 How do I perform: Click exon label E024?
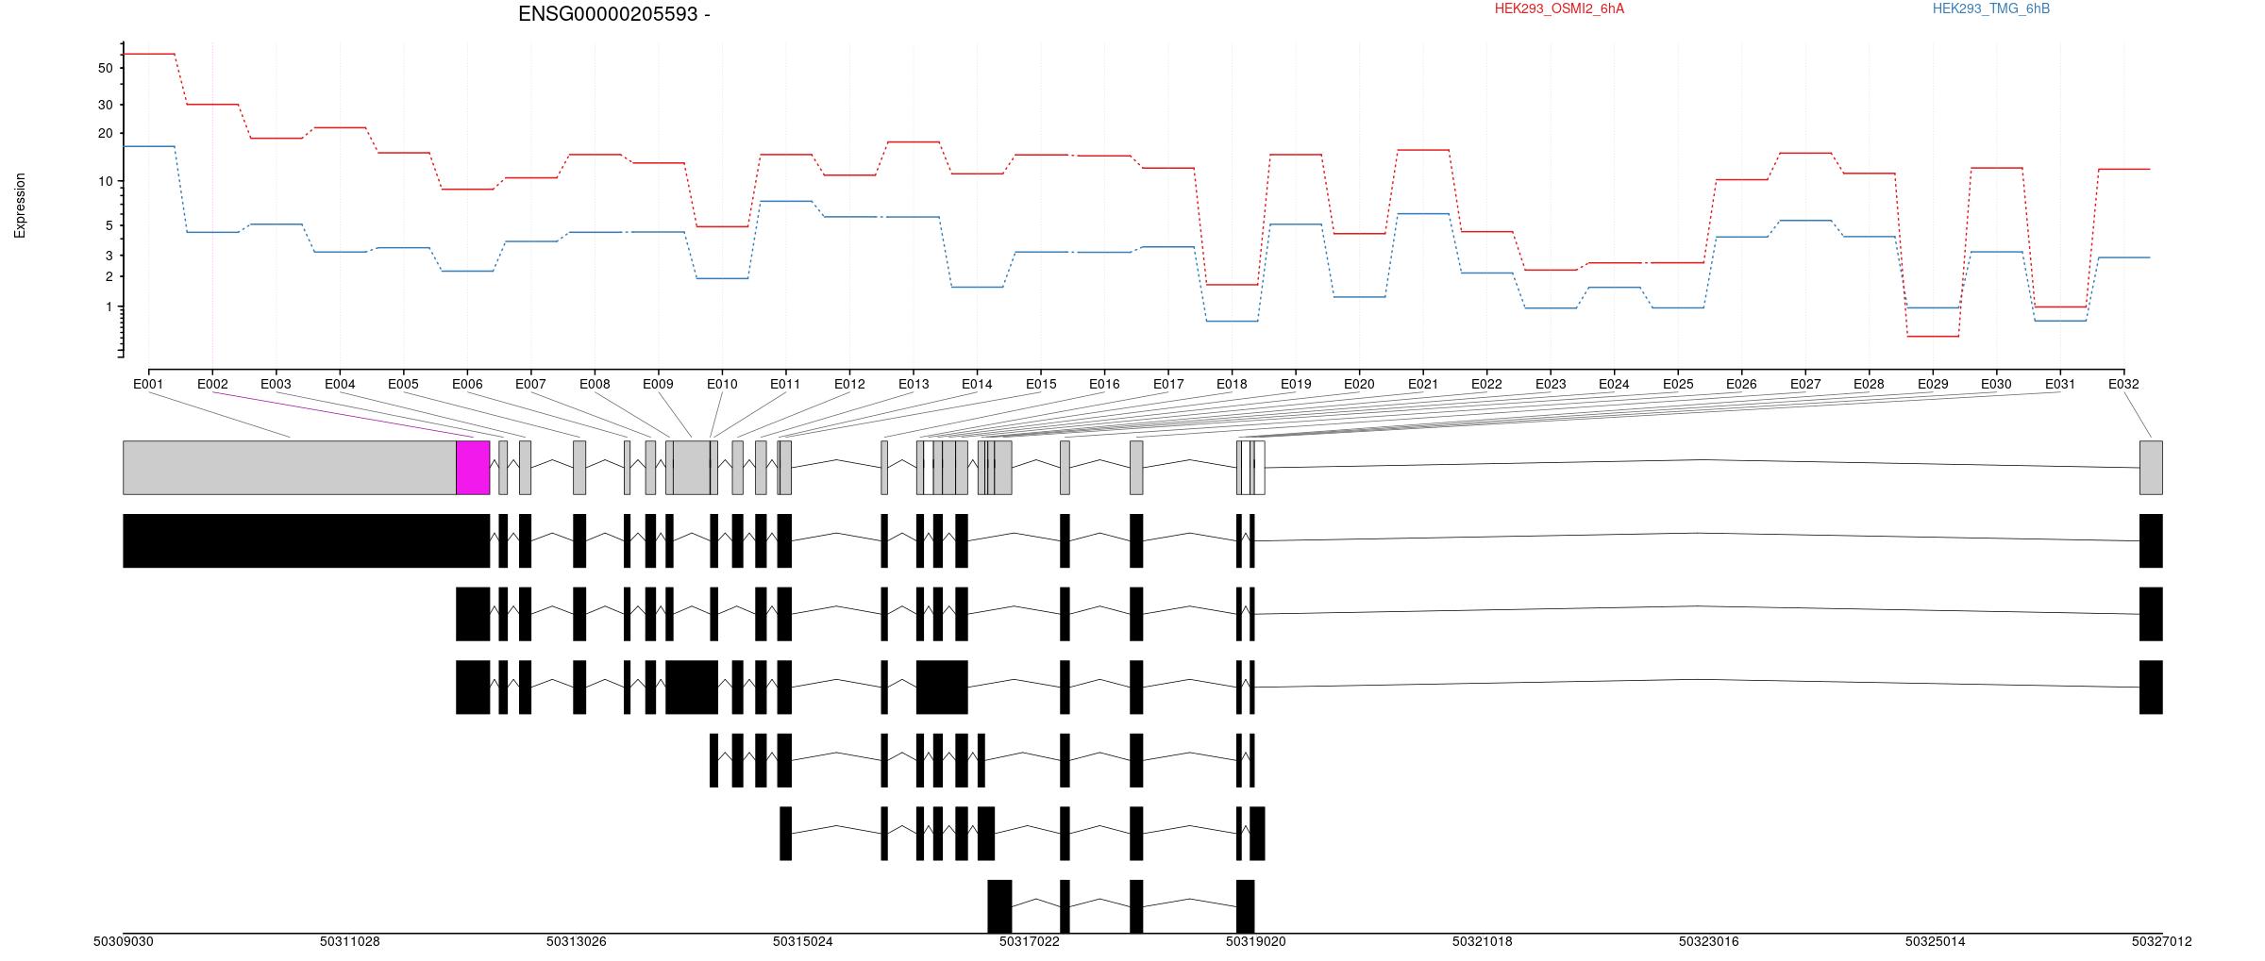(x=1614, y=384)
